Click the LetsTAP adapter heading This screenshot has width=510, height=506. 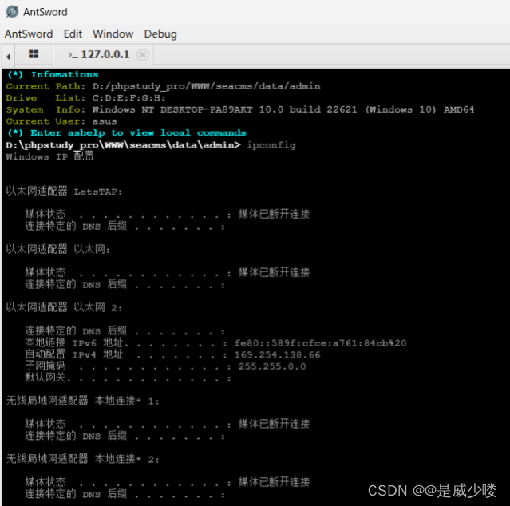pyautogui.click(x=64, y=192)
